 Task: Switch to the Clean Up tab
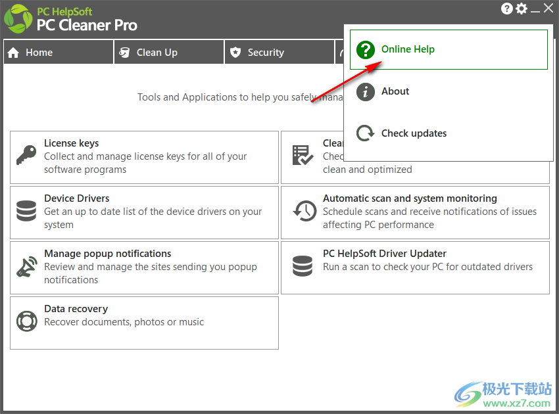coord(169,52)
